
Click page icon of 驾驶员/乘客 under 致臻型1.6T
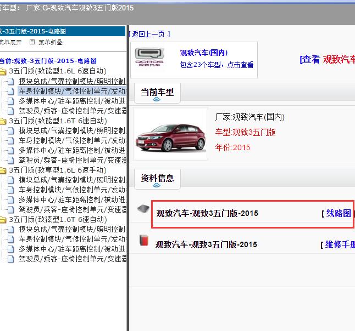(x=10, y=259)
